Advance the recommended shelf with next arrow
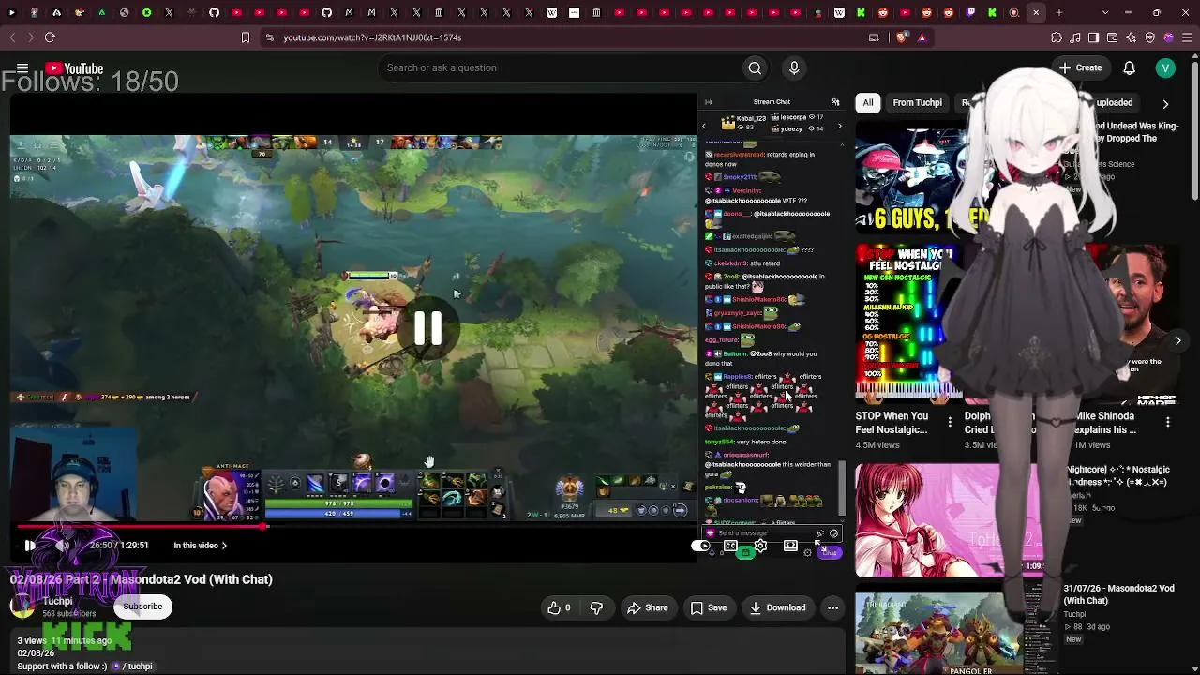 coord(1177,340)
